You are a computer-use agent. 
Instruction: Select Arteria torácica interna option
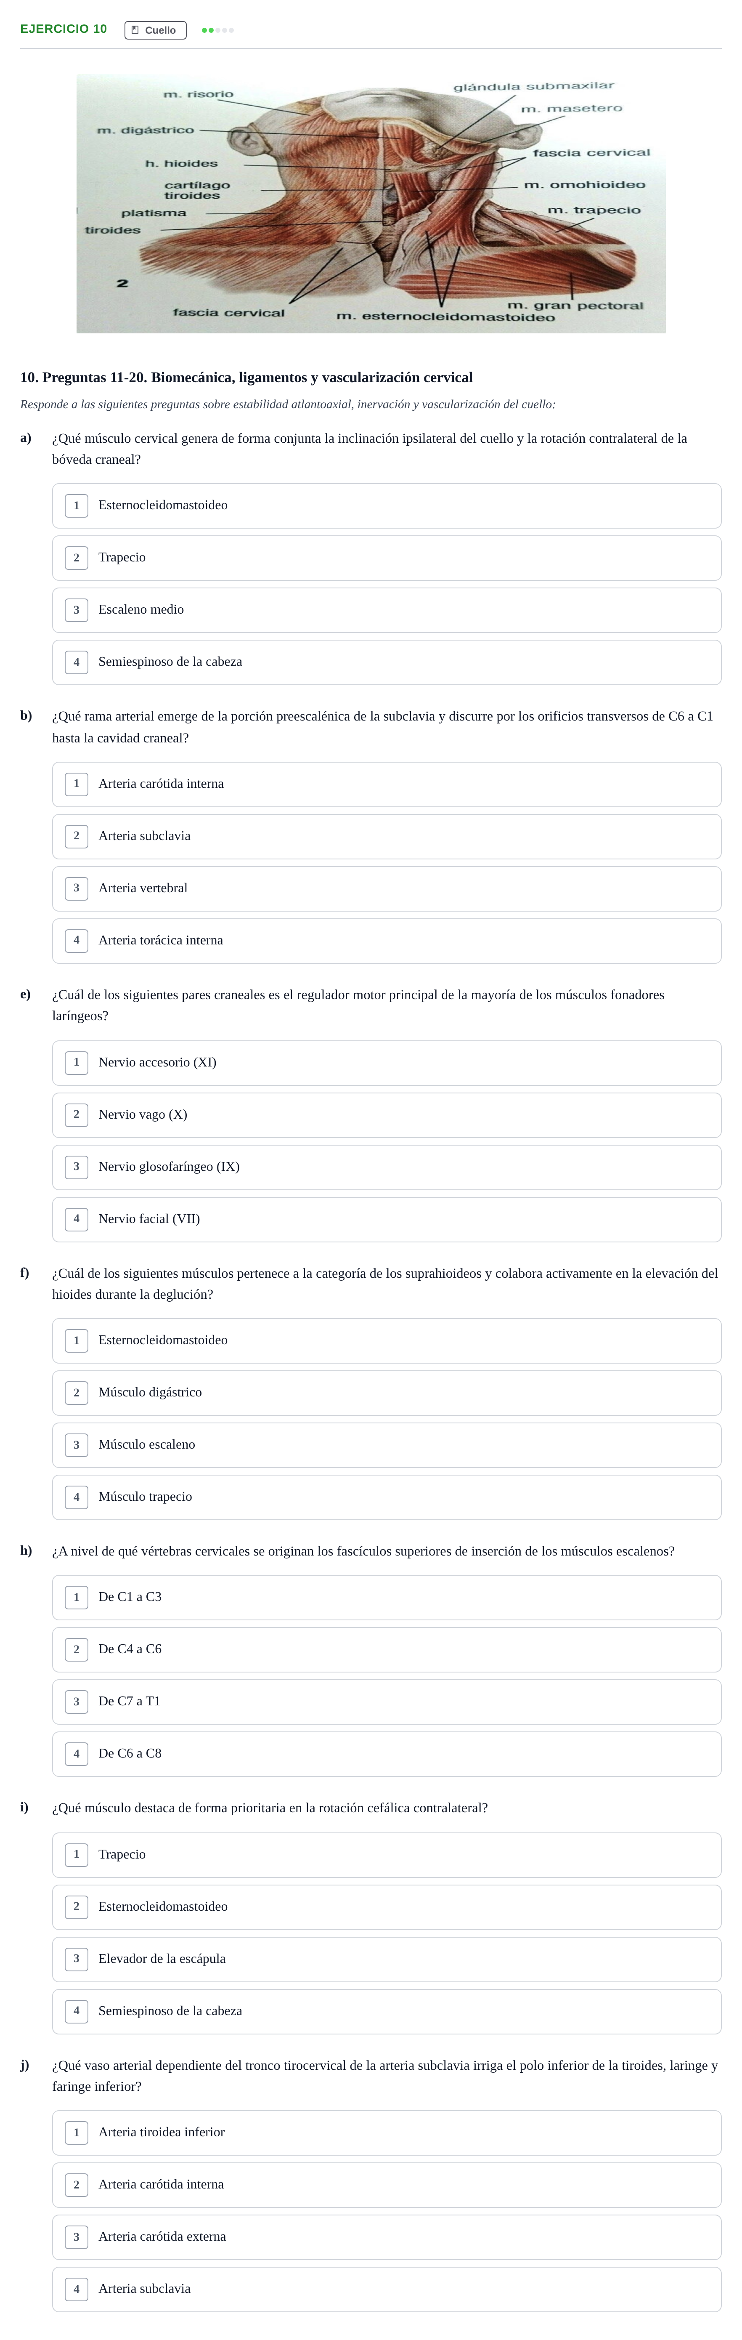(x=387, y=941)
